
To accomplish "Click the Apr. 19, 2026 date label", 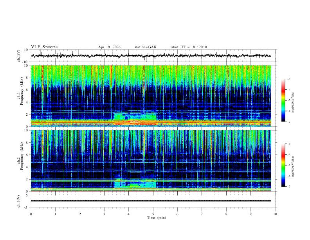I will click(x=109, y=47).
